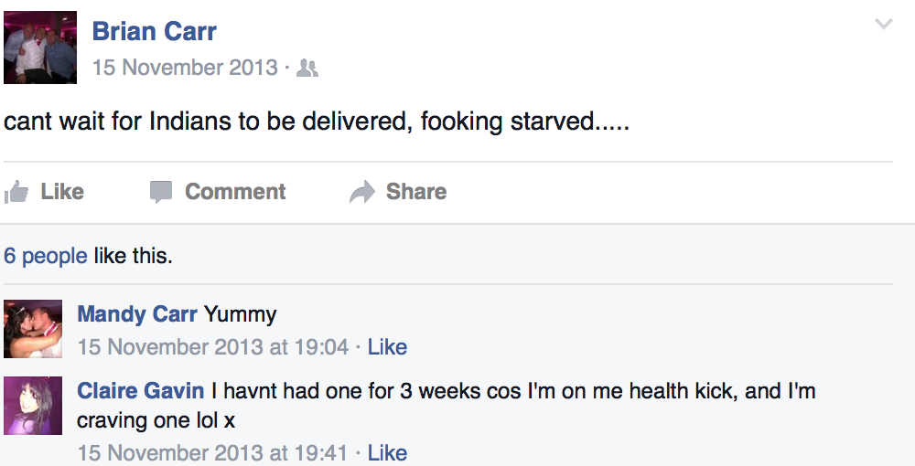Open Brian Carr's profile name link
The width and height of the screenshot is (915, 466).
(154, 31)
